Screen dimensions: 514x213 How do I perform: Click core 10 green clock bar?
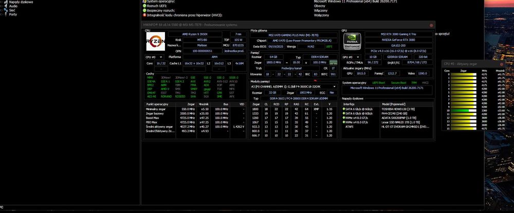point(463,111)
